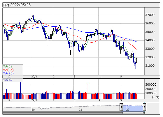Click the 300000 volume axis label
The height and width of the screenshot is (117, 163).
tap(151, 85)
